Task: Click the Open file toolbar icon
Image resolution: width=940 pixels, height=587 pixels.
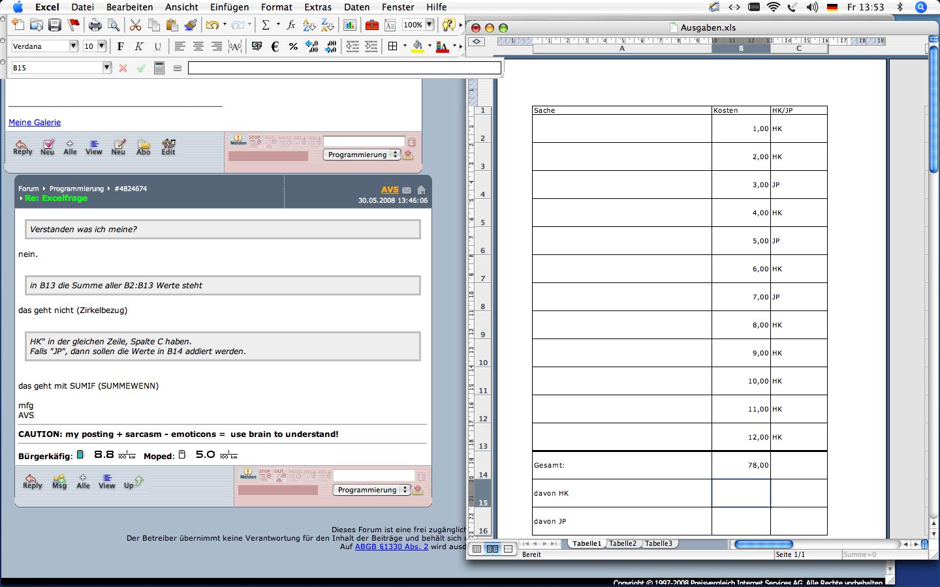Action: pyautogui.click(x=37, y=25)
